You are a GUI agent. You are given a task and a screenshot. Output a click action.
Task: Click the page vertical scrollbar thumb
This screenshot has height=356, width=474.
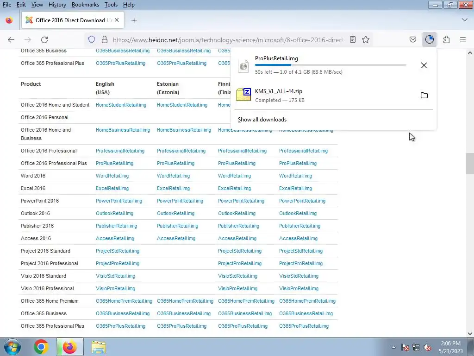point(470,164)
